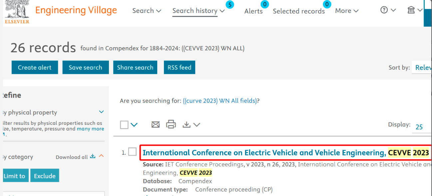Click the institution building icon
This screenshot has width=432, height=196.
411,10
